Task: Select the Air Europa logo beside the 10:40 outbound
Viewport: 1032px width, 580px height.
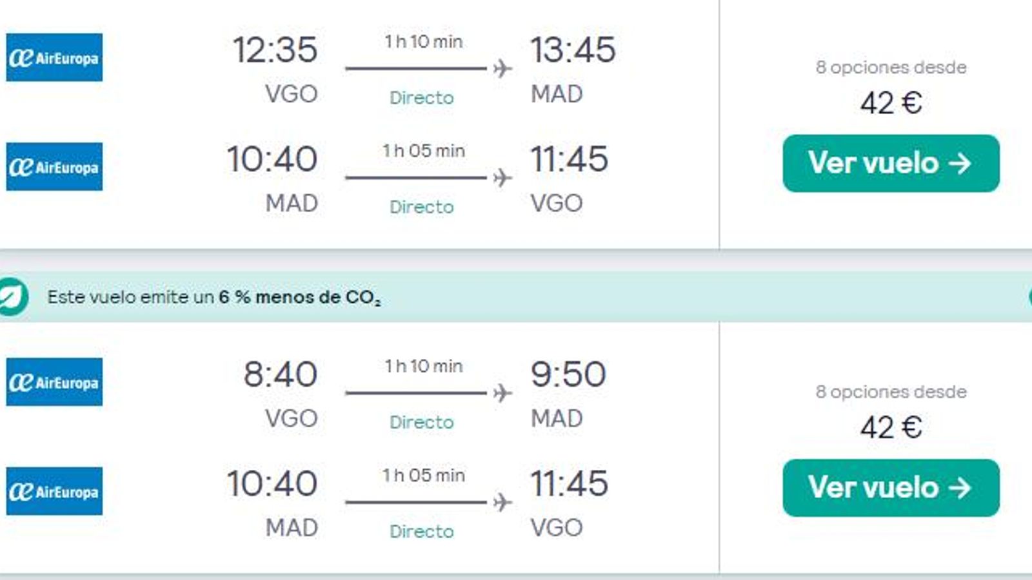Action: pyautogui.click(x=54, y=168)
